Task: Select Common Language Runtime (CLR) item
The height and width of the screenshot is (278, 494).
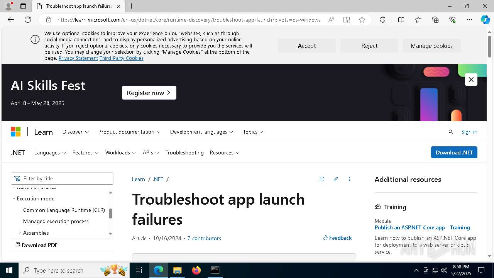Action: click(x=64, y=210)
